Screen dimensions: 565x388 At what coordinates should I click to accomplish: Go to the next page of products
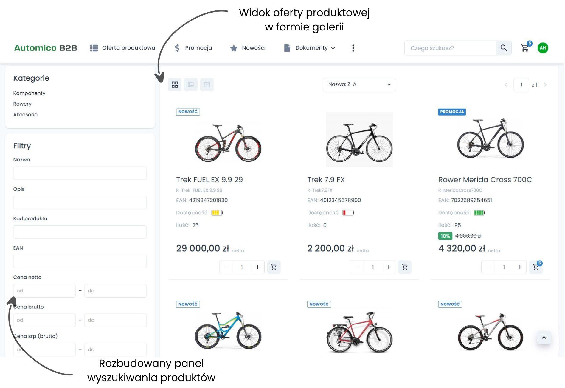point(545,84)
